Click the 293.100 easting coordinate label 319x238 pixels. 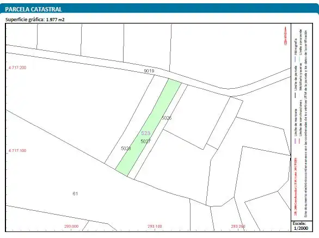(x=155, y=226)
